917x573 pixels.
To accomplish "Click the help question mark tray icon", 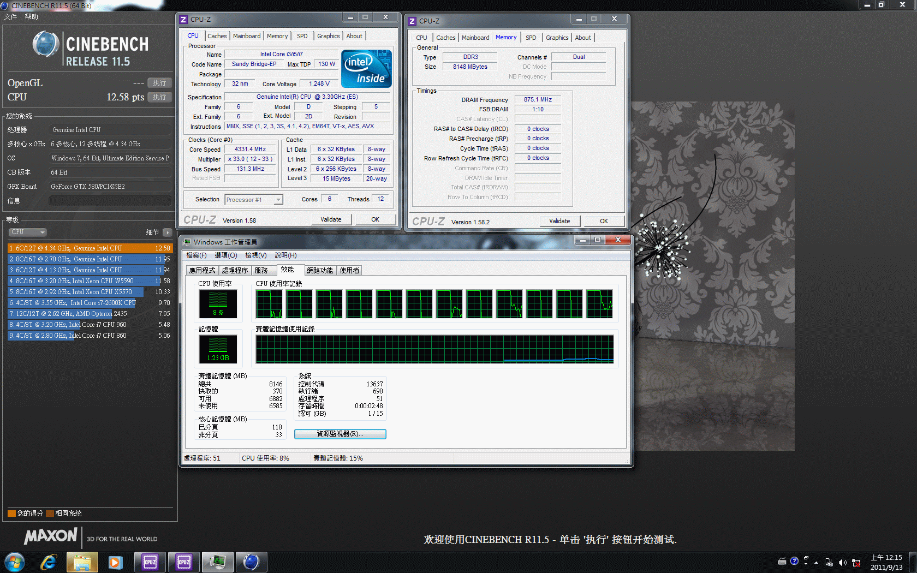I will point(794,561).
